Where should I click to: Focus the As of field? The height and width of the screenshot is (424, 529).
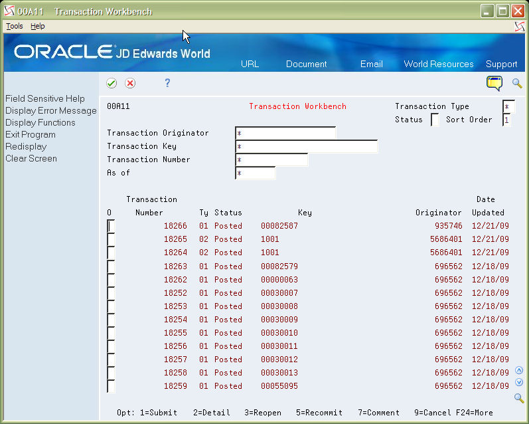click(256, 173)
